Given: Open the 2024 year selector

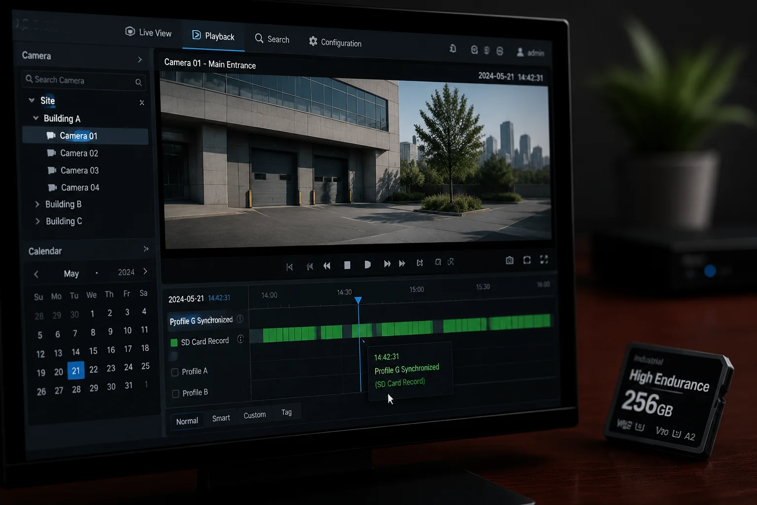Looking at the screenshot, I should [126, 272].
